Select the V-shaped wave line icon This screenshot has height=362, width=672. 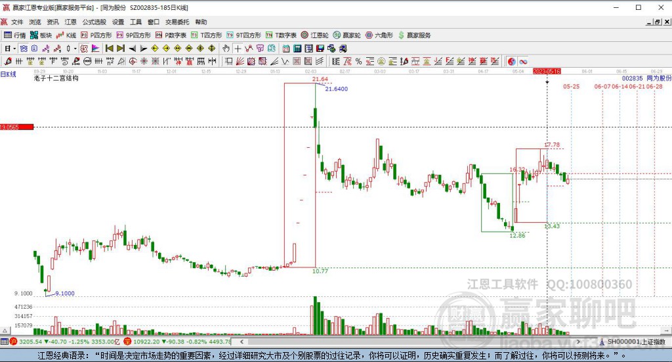[285, 61]
